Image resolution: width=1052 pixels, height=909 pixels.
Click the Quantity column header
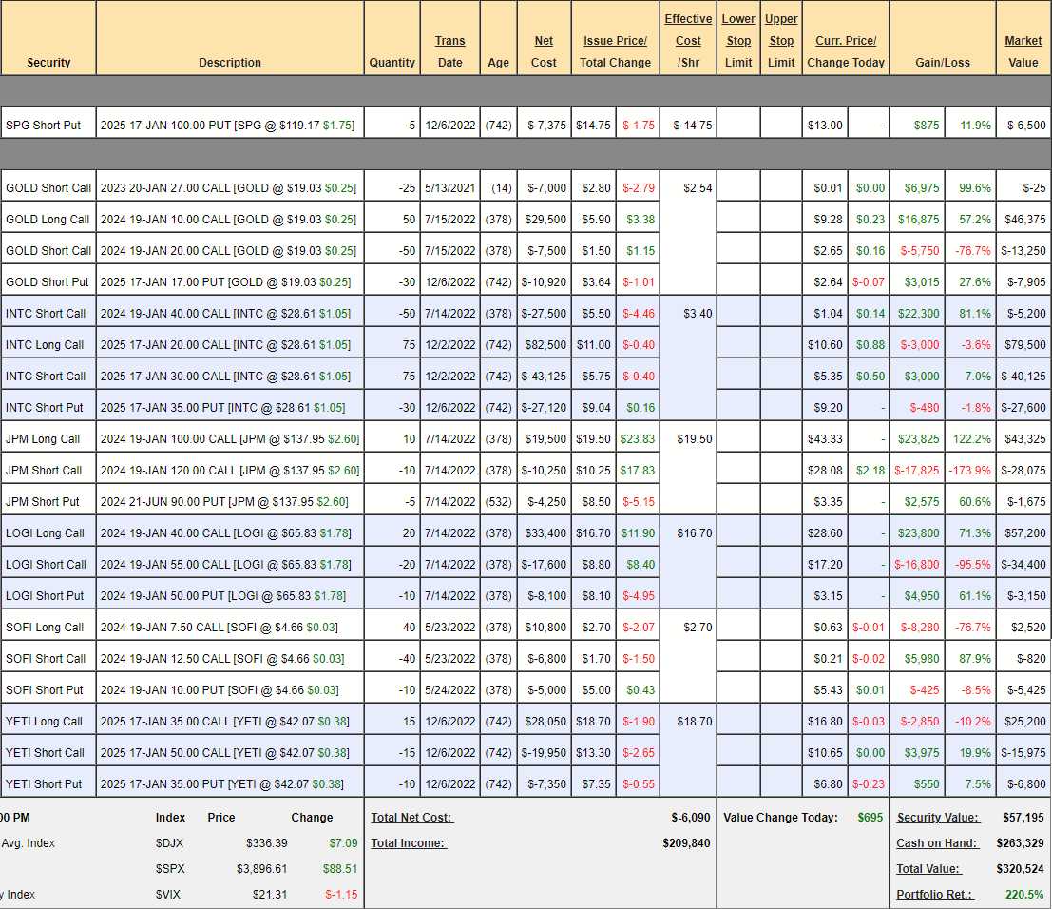click(392, 63)
